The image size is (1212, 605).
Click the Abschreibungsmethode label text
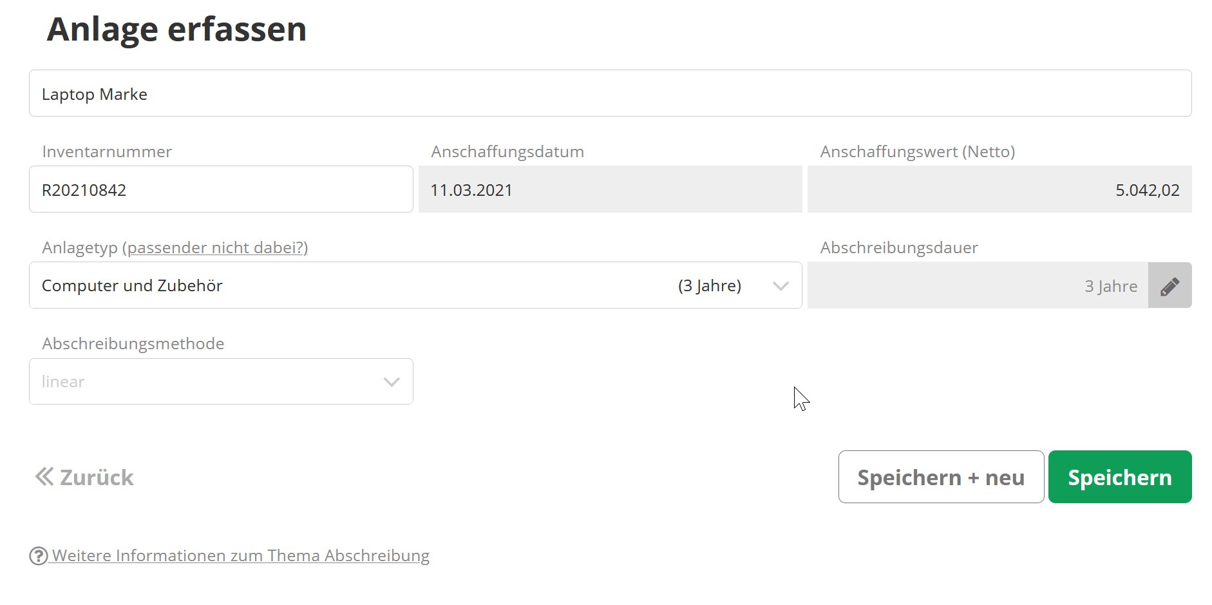(x=133, y=344)
